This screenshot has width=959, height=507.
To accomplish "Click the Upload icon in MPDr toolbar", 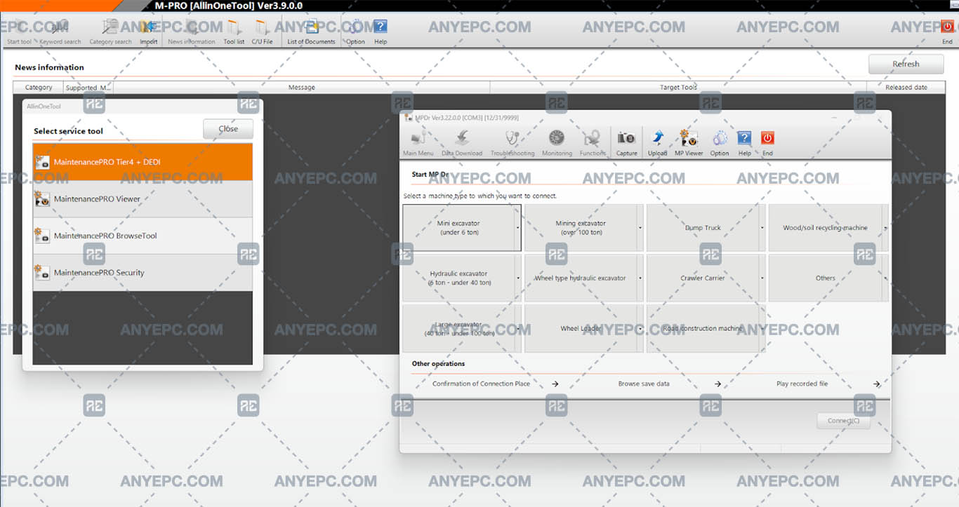I will tap(657, 143).
